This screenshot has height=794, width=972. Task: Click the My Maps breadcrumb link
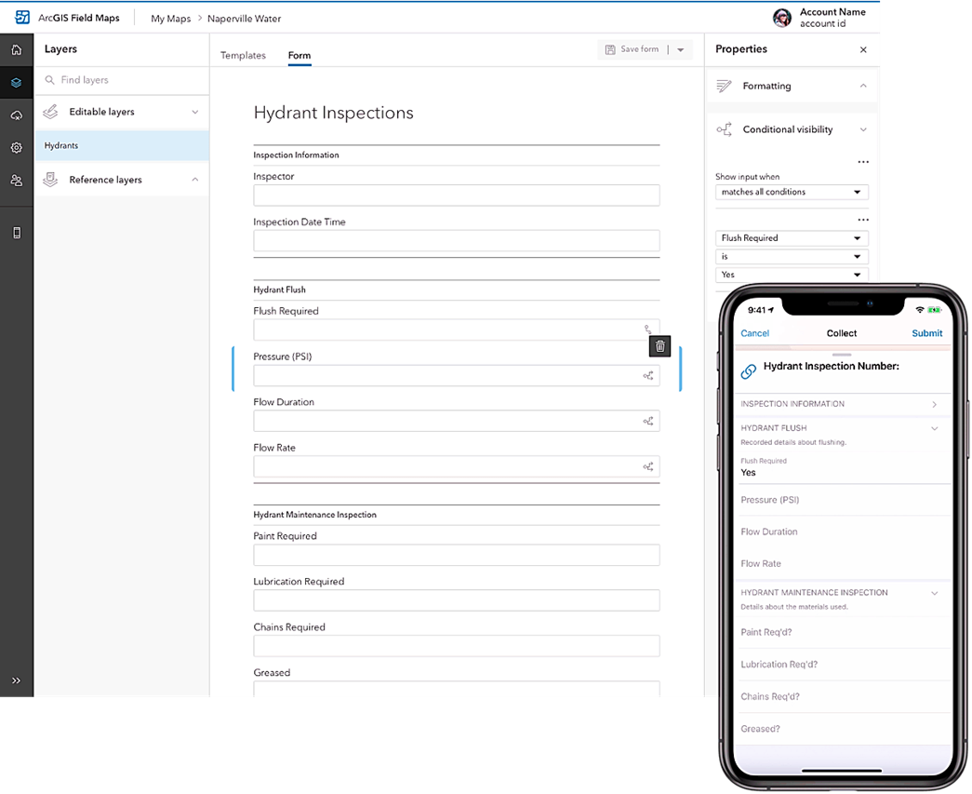(x=170, y=19)
